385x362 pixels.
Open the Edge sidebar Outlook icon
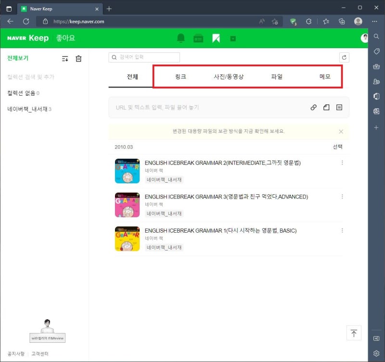pyautogui.click(x=376, y=111)
